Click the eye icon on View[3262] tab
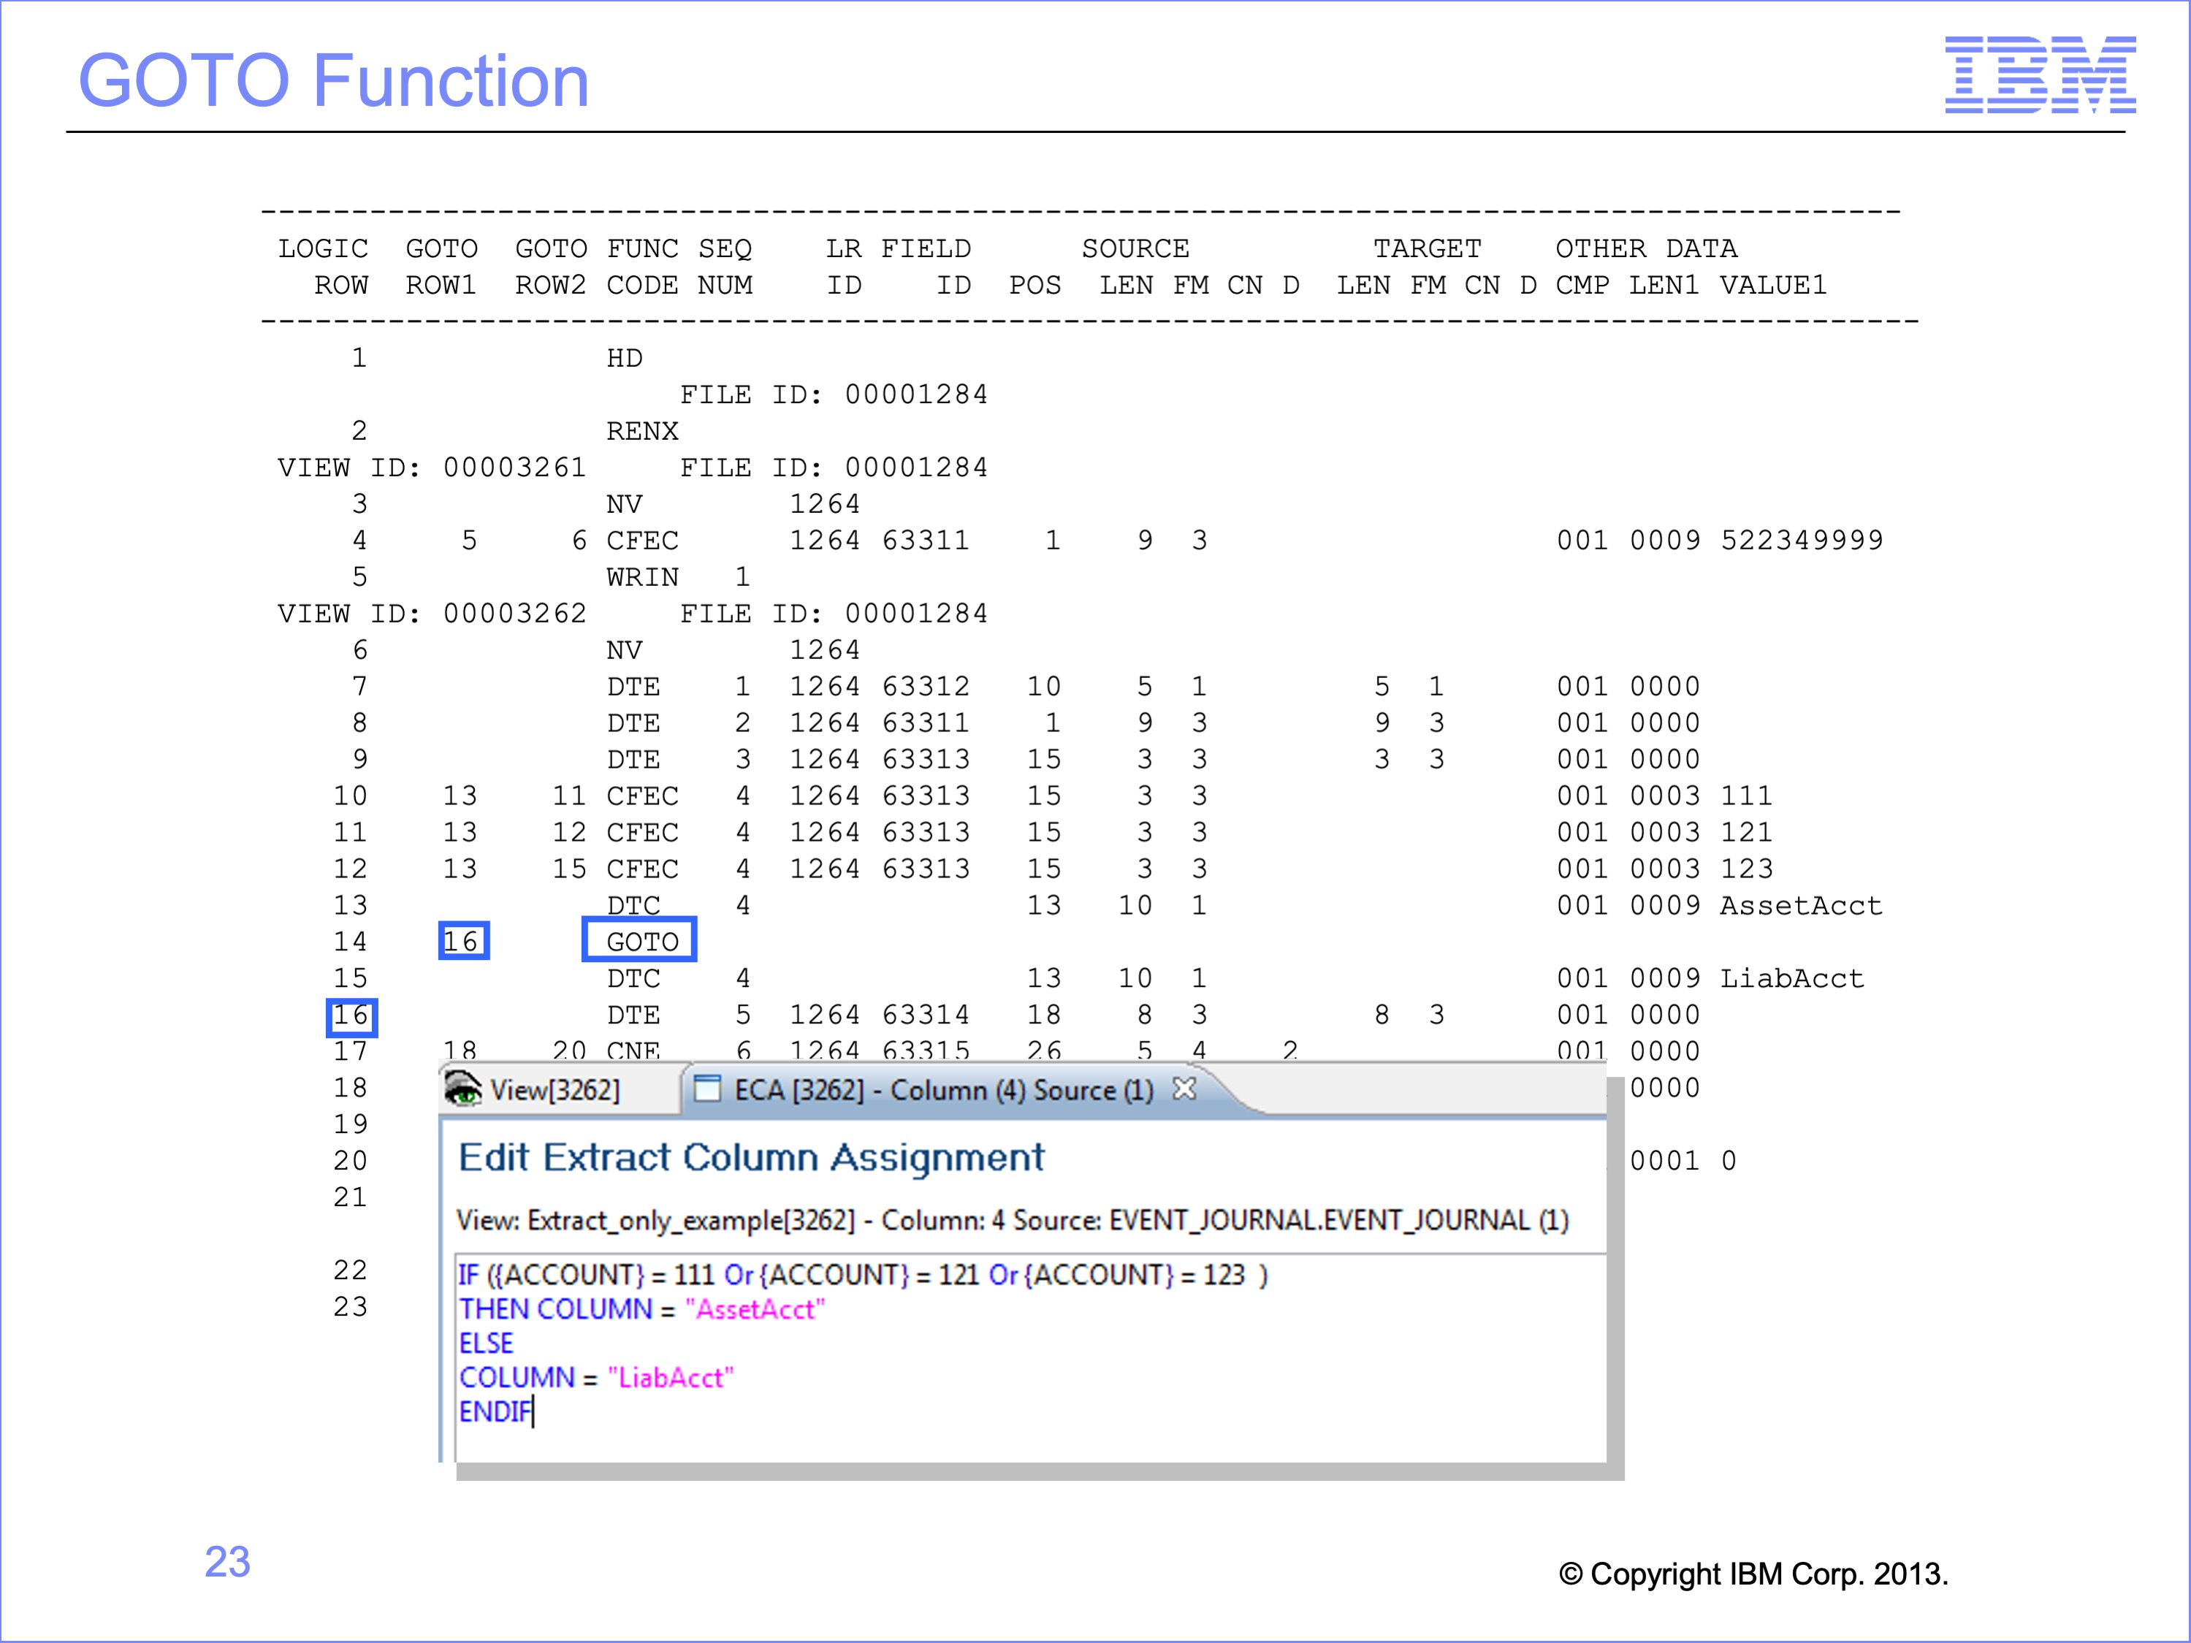2191x1643 pixels. [462, 1089]
